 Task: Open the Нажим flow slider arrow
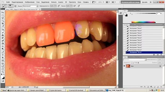coord(71,6)
